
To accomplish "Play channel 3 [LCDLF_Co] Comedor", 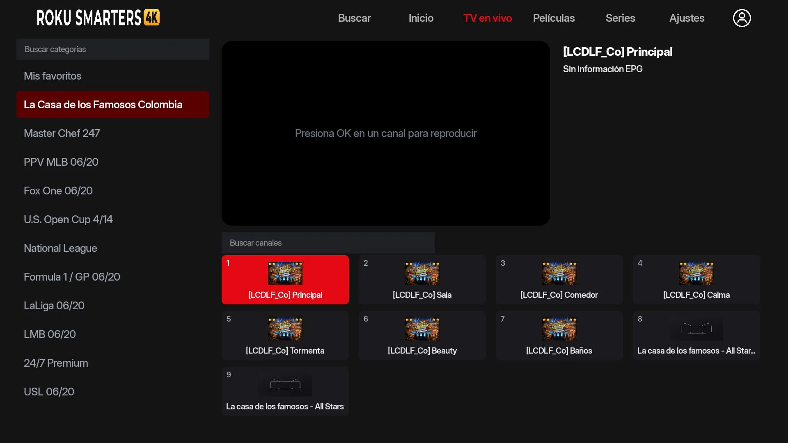I will point(559,280).
